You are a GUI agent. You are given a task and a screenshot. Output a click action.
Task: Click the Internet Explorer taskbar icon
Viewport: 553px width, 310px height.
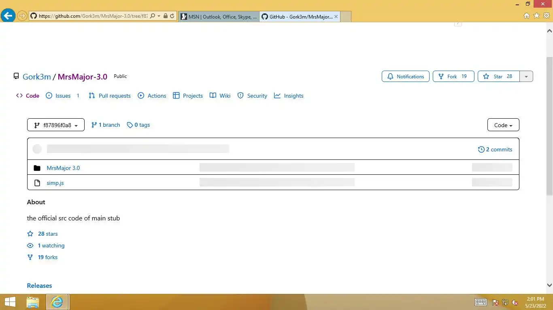coord(57,302)
